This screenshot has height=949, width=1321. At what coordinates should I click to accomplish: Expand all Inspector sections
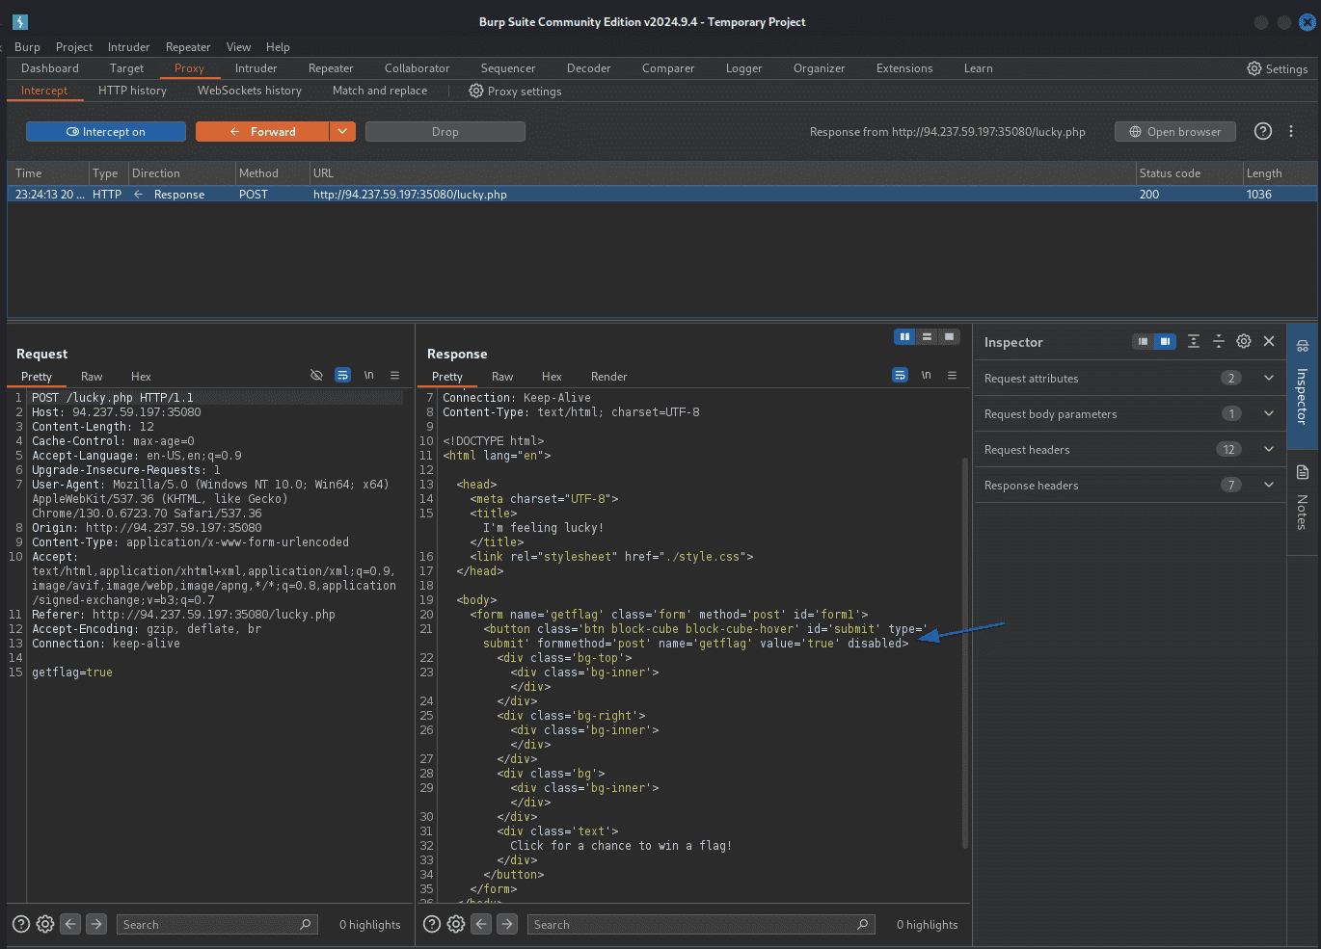[1194, 341]
